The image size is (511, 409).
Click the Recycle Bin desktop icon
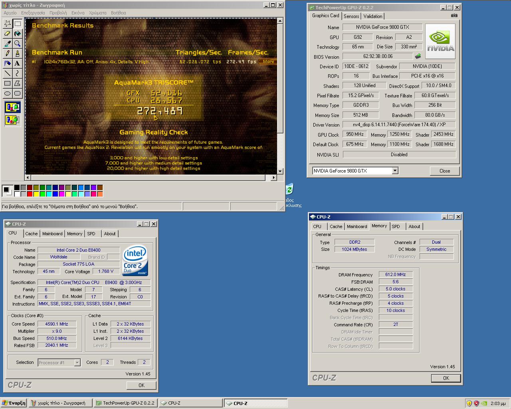coord(290,189)
